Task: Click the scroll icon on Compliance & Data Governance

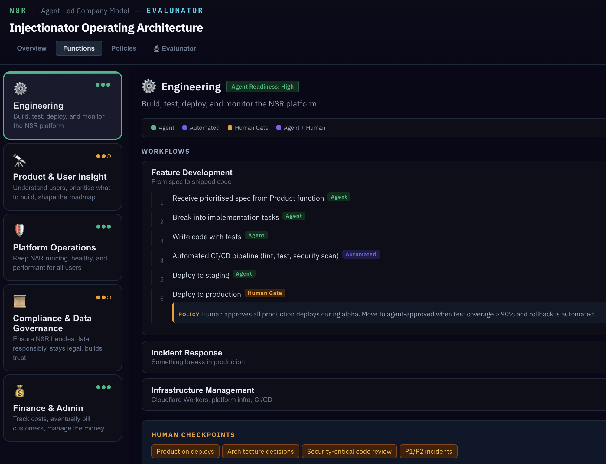Action: click(x=20, y=301)
